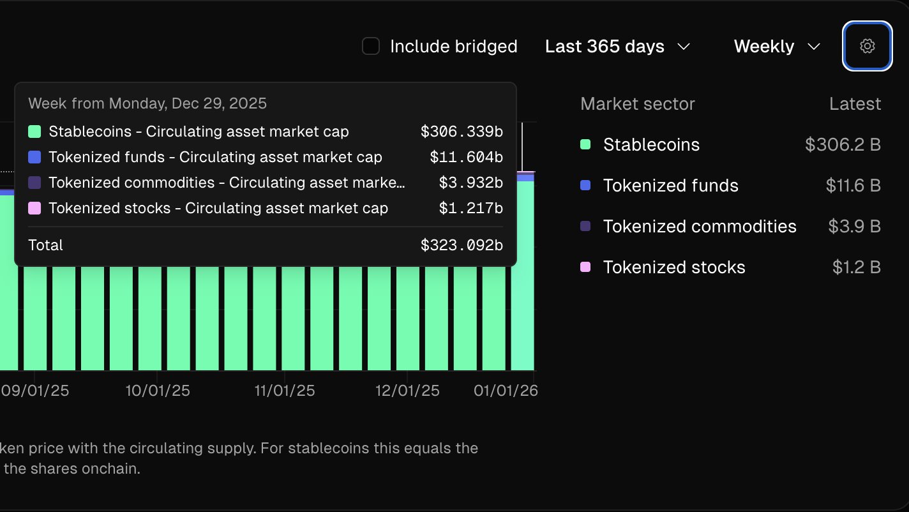Image resolution: width=909 pixels, height=512 pixels.
Task: Click the green Stablecoins square in tooltip
Action: click(x=34, y=132)
